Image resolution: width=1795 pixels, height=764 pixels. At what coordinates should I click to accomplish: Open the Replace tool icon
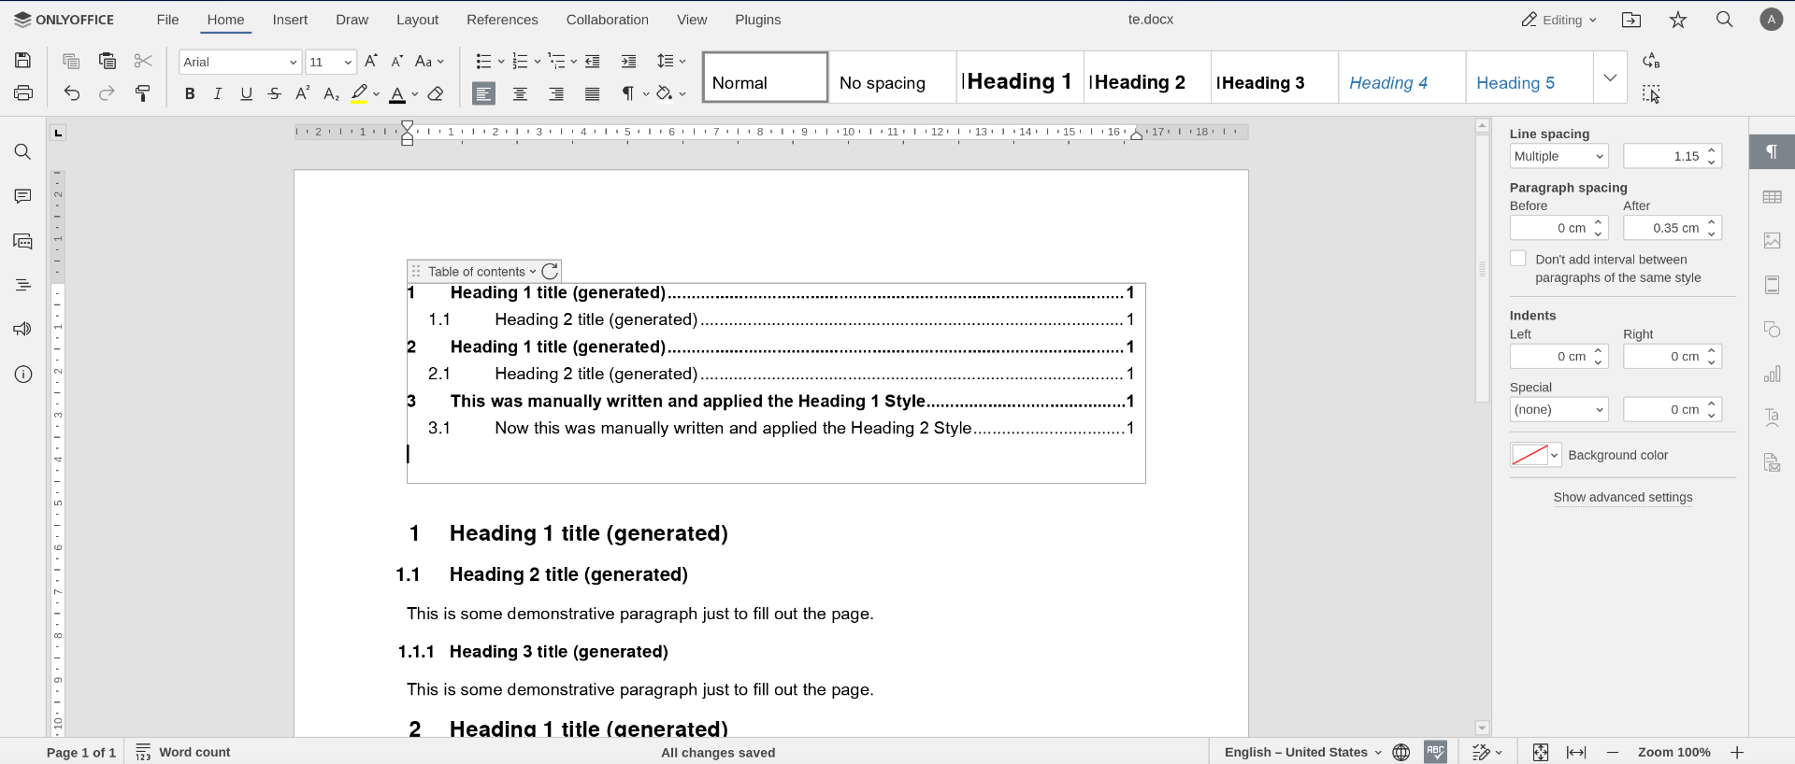click(1651, 61)
